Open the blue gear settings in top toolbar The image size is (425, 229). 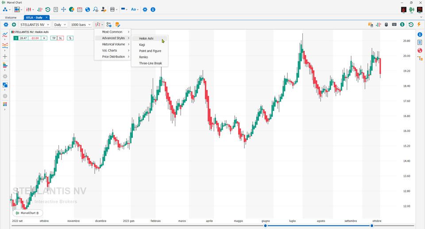coord(145,9)
